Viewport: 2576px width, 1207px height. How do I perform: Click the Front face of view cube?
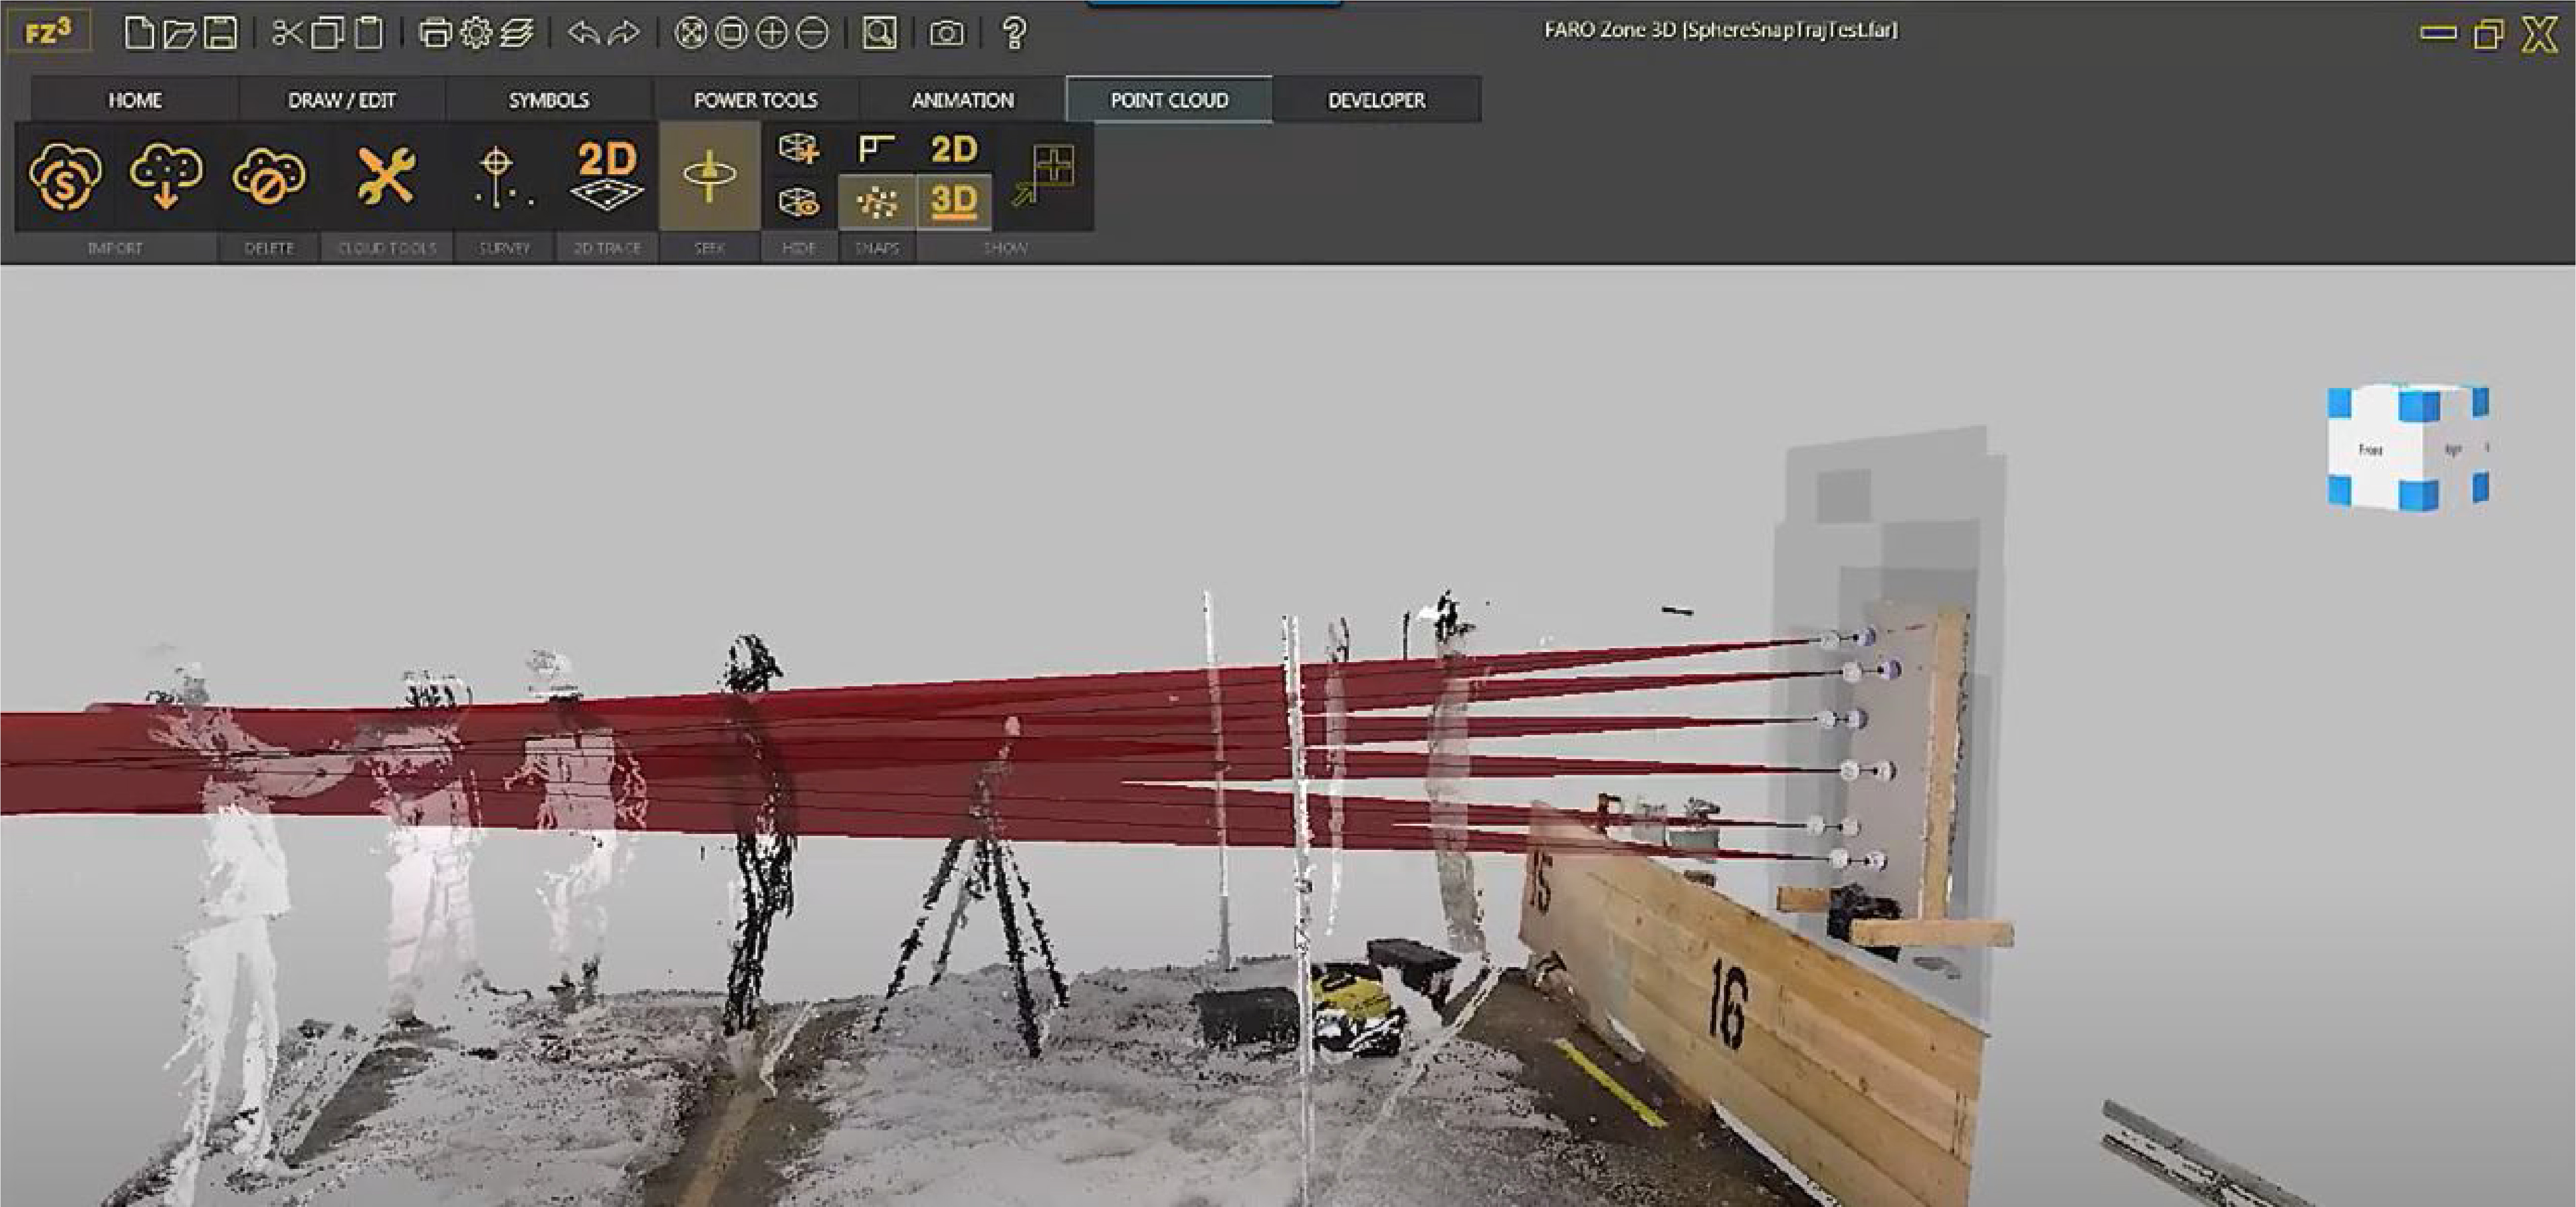2370,450
